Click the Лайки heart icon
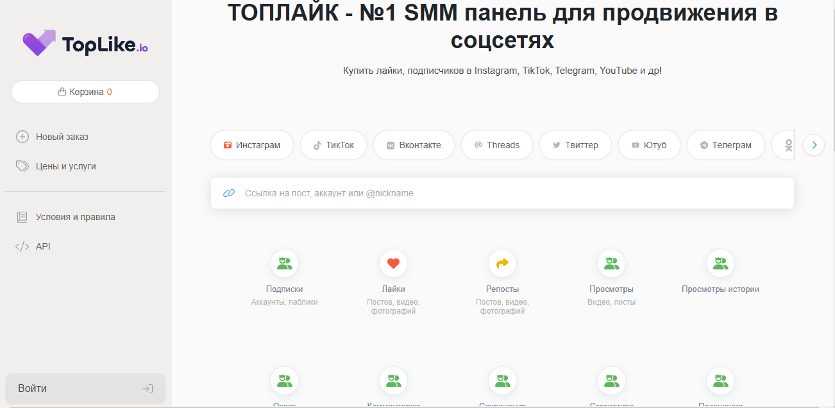 coord(393,263)
